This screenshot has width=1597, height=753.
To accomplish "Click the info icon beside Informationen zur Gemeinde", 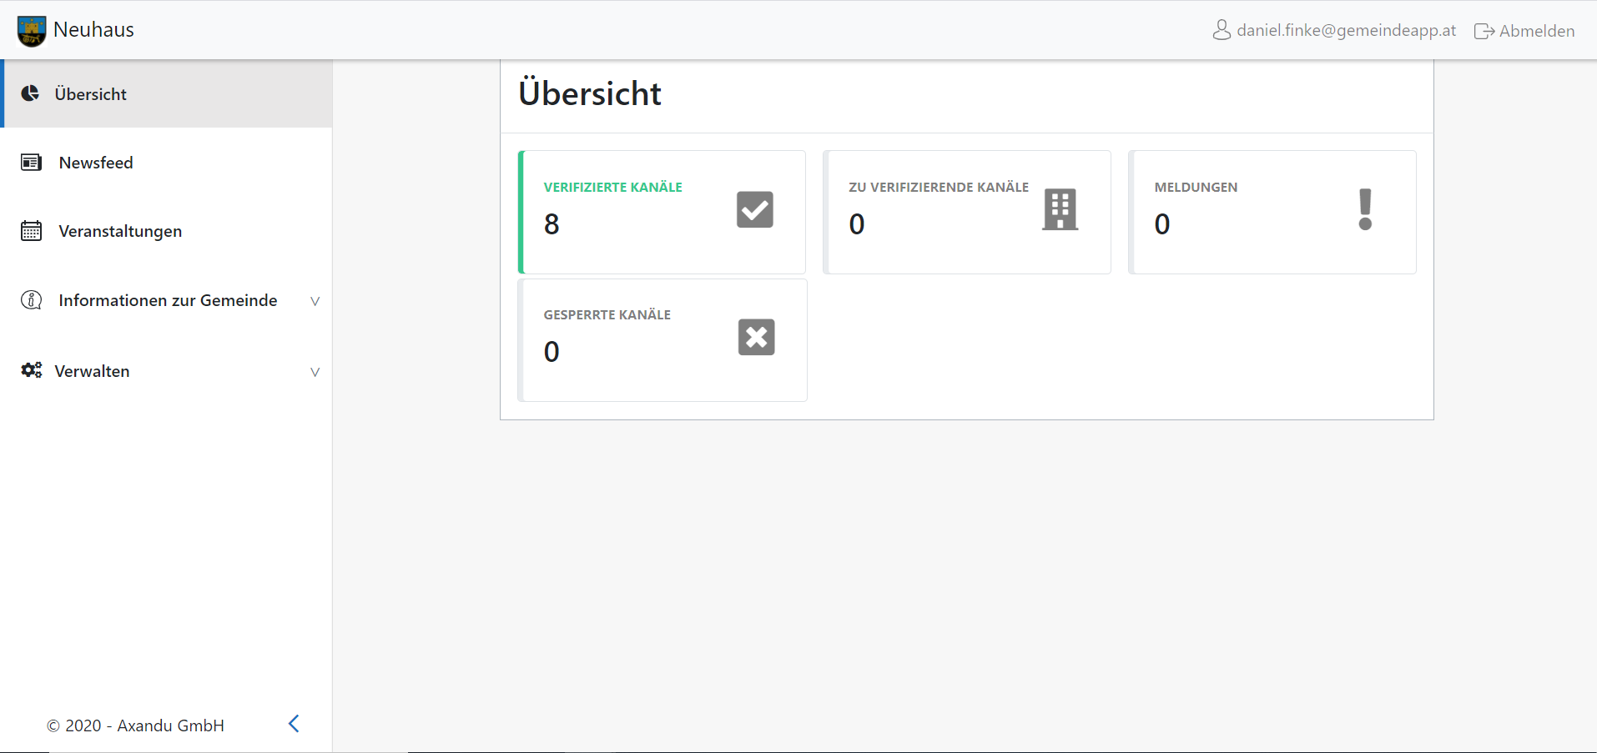I will (x=32, y=300).
